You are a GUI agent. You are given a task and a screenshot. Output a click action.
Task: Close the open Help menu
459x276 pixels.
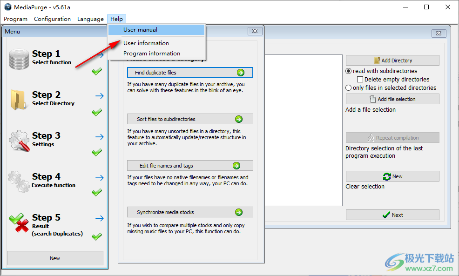point(116,19)
